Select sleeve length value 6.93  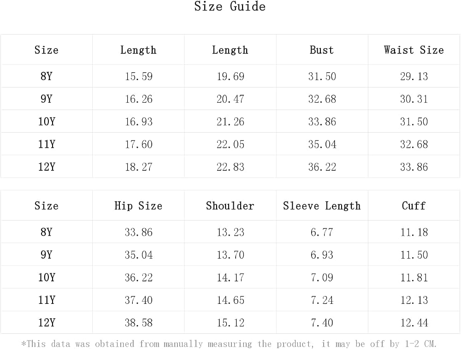pyautogui.click(x=322, y=255)
